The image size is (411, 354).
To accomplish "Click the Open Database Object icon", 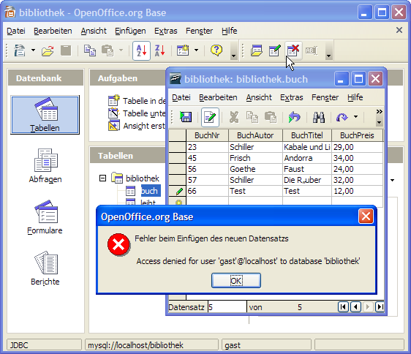I will [x=257, y=50].
